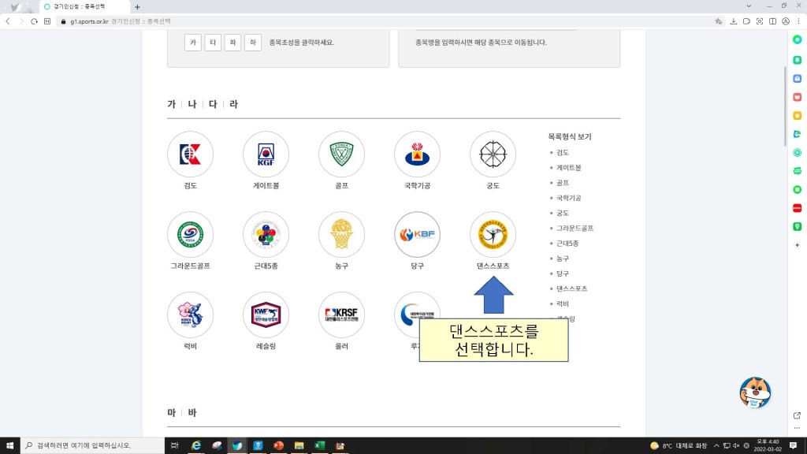Click the 댄스스포츠 logo icon
The height and width of the screenshot is (454, 807).
[x=493, y=235]
